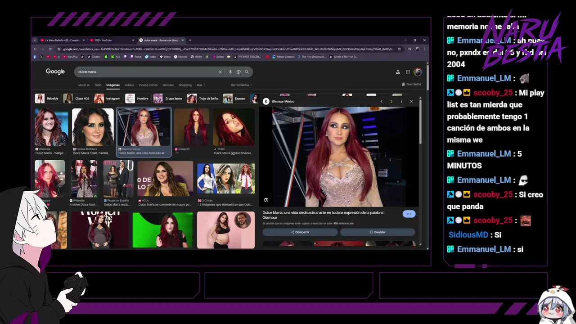Open the OkChicas 15 imágenes result
The height and width of the screenshot is (324, 576).
tap(226, 179)
